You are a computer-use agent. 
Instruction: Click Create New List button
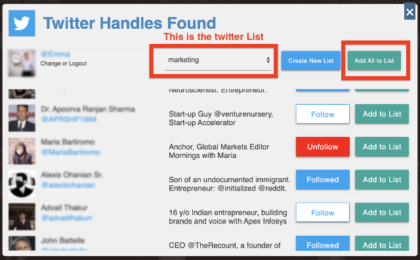pyautogui.click(x=310, y=61)
